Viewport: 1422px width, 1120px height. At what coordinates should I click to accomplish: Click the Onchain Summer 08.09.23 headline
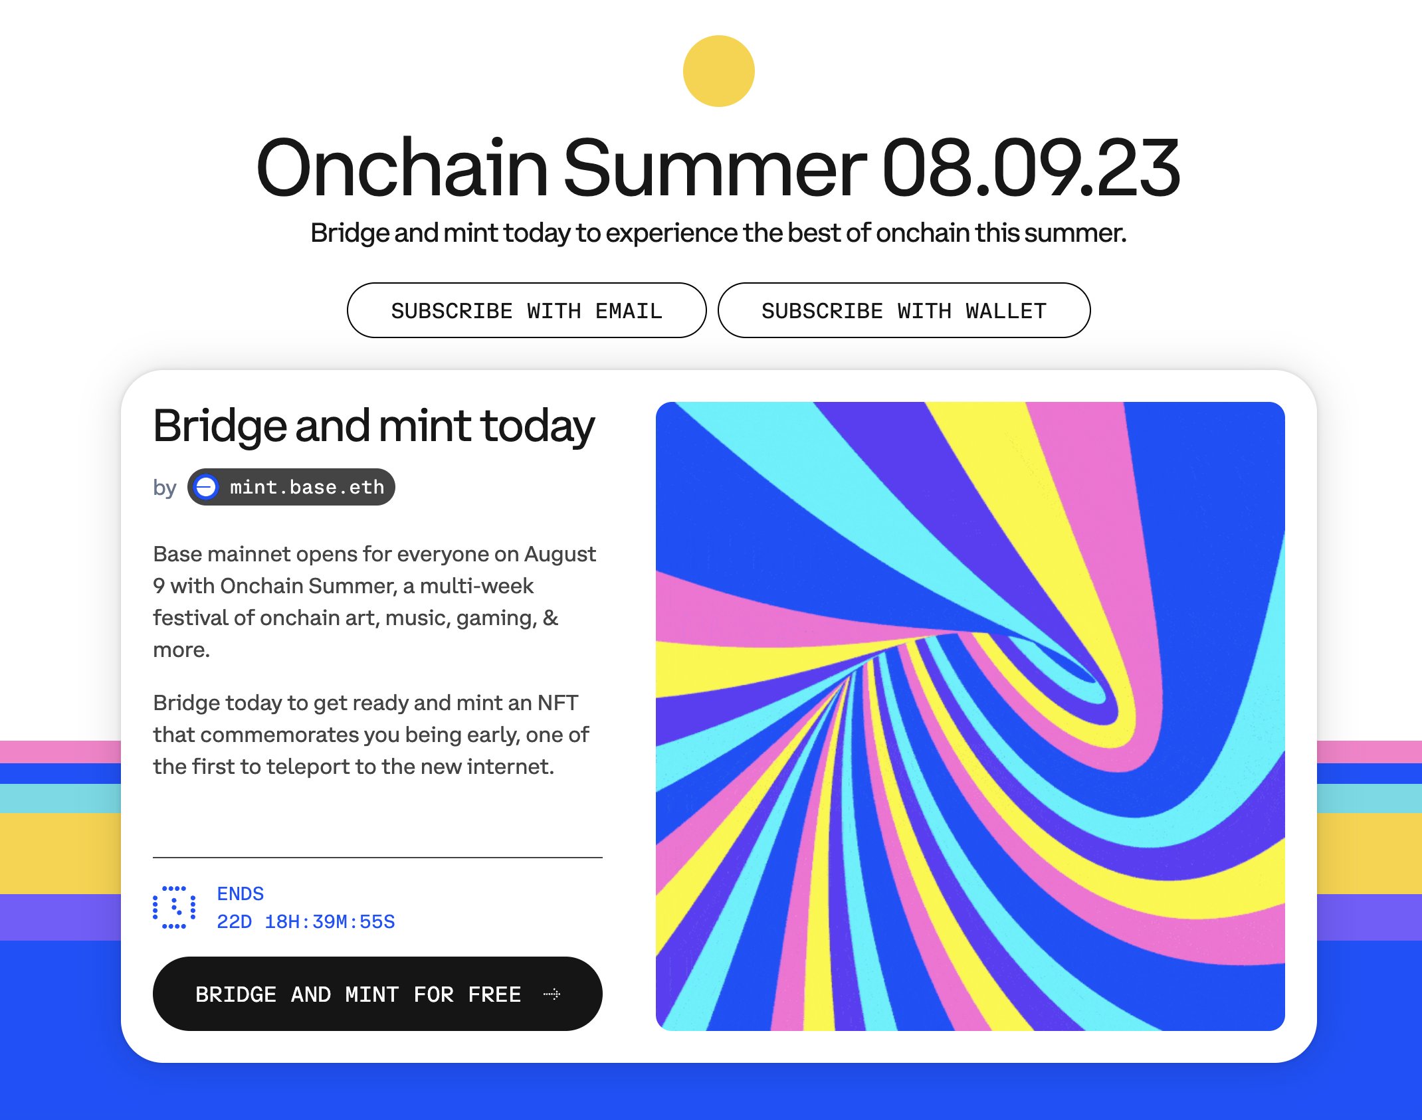point(718,167)
